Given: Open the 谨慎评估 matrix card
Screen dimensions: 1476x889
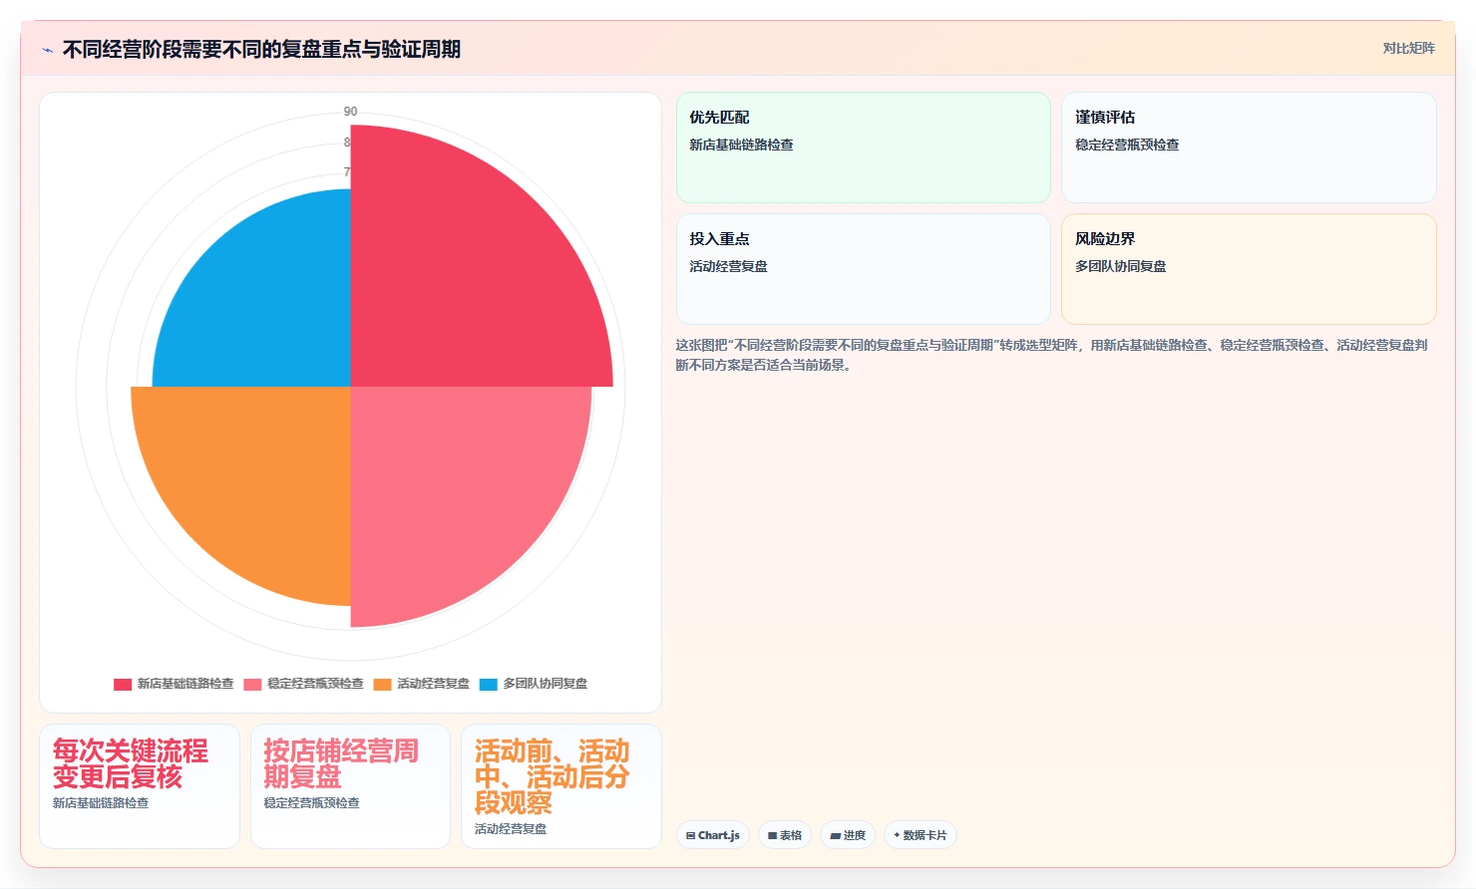Looking at the screenshot, I should coord(1249,148).
